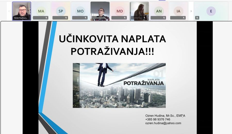The width and height of the screenshot is (232, 134).
Task: Click the IA participant avatar
Action: point(178,11)
